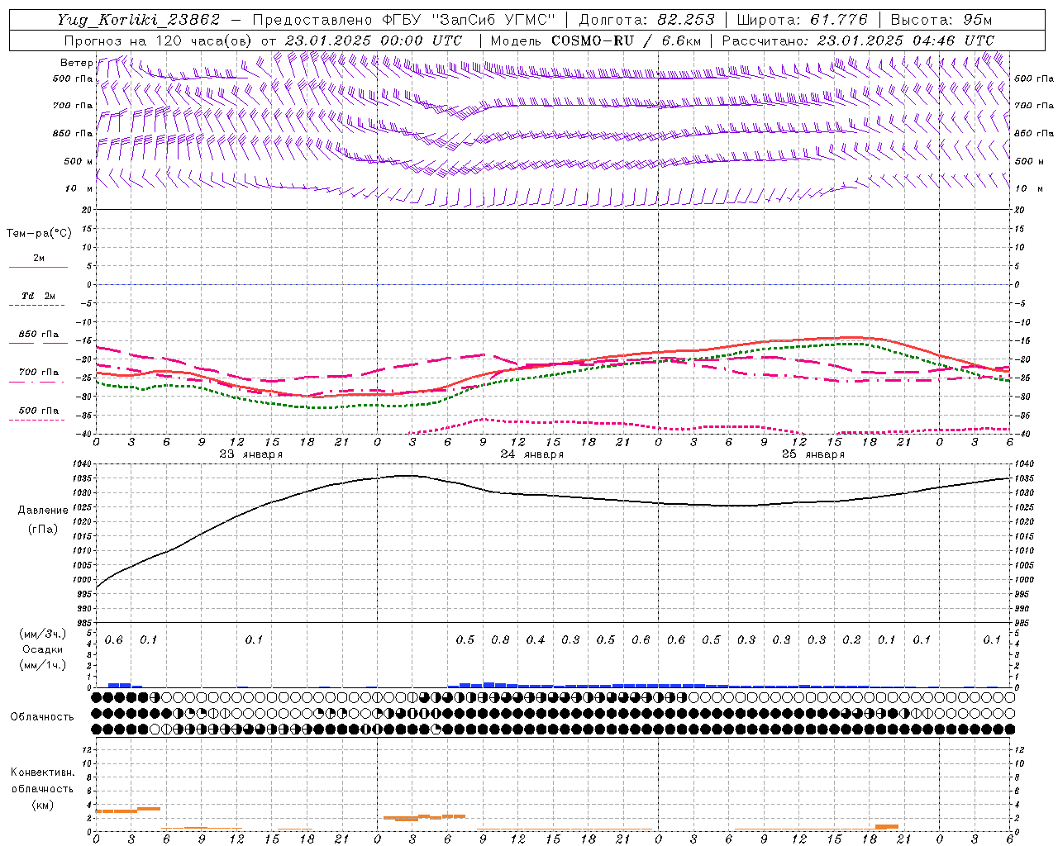
Task: Click the (км) convective height unit label
Action: coord(42,805)
